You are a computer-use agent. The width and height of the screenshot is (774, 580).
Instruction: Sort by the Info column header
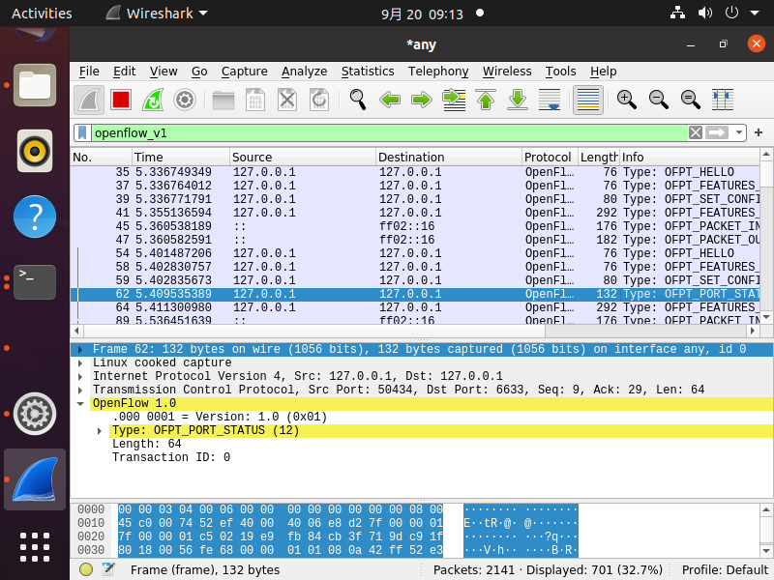pos(689,158)
